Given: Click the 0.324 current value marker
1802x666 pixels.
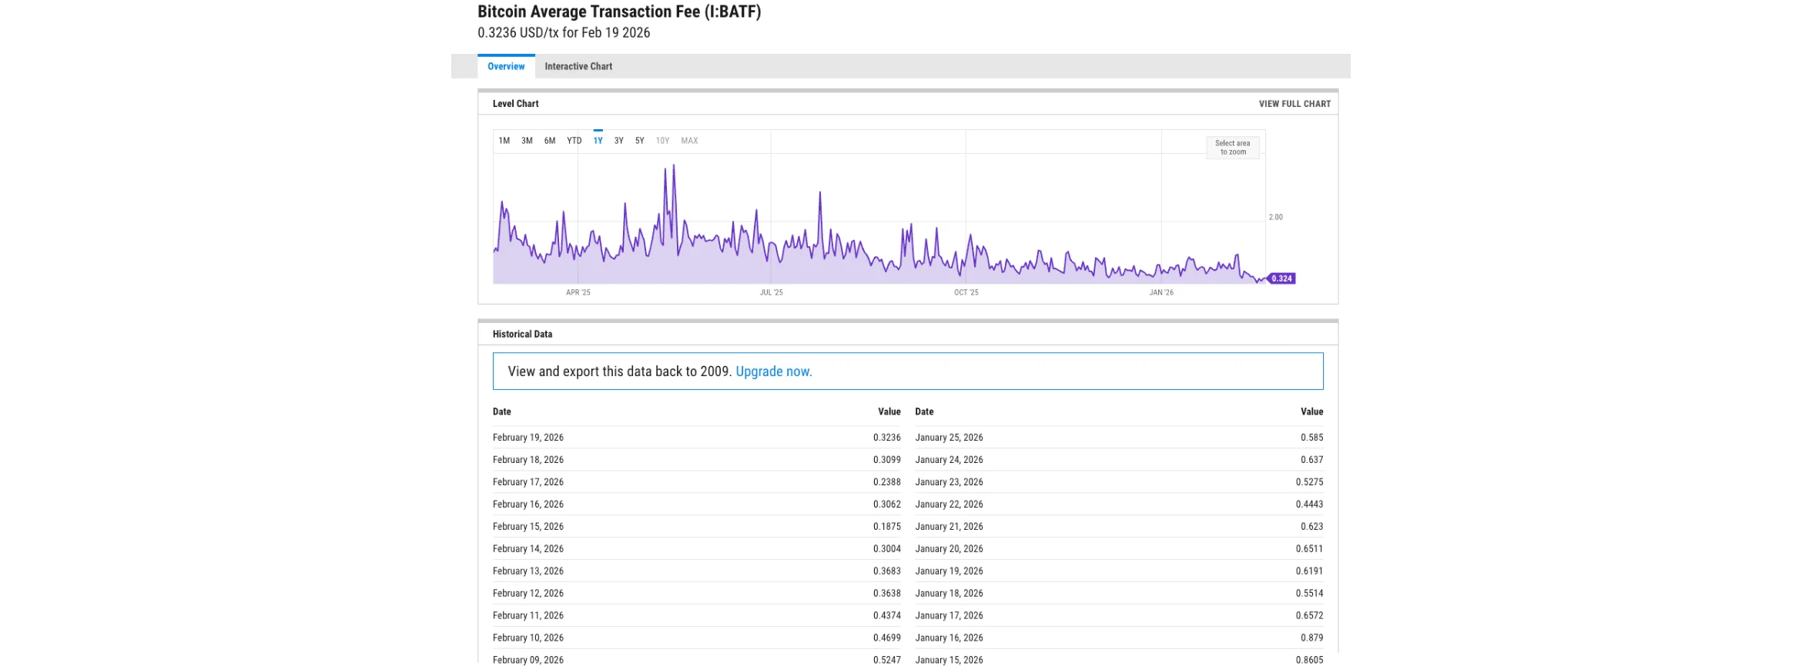Looking at the screenshot, I should pos(1281,278).
